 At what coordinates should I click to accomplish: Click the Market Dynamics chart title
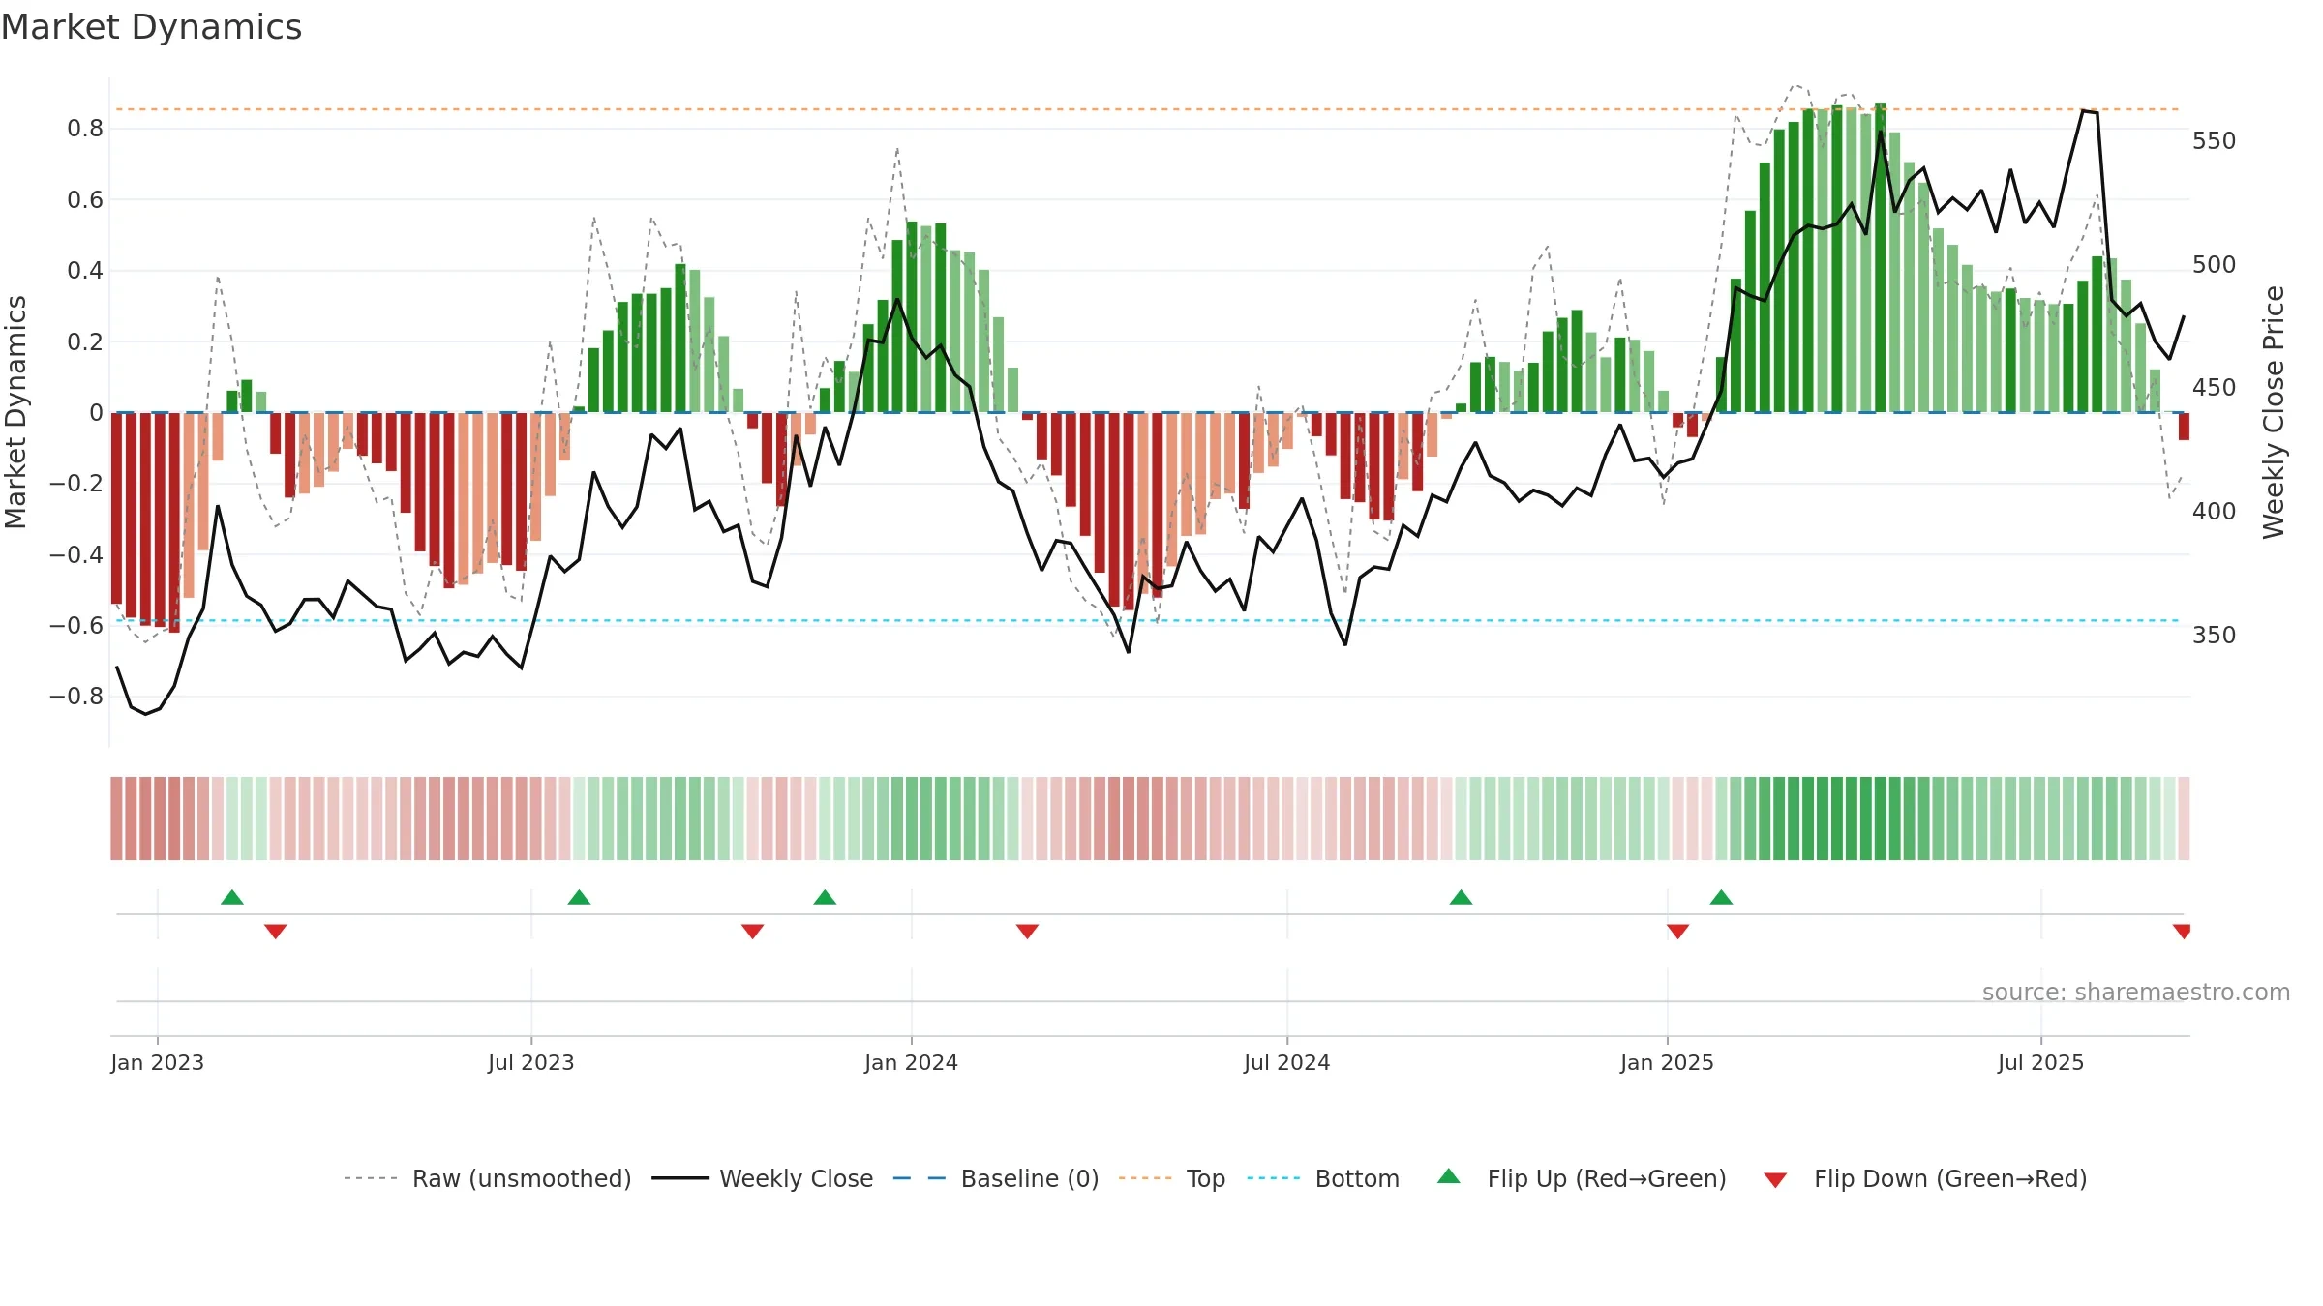pos(151,27)
